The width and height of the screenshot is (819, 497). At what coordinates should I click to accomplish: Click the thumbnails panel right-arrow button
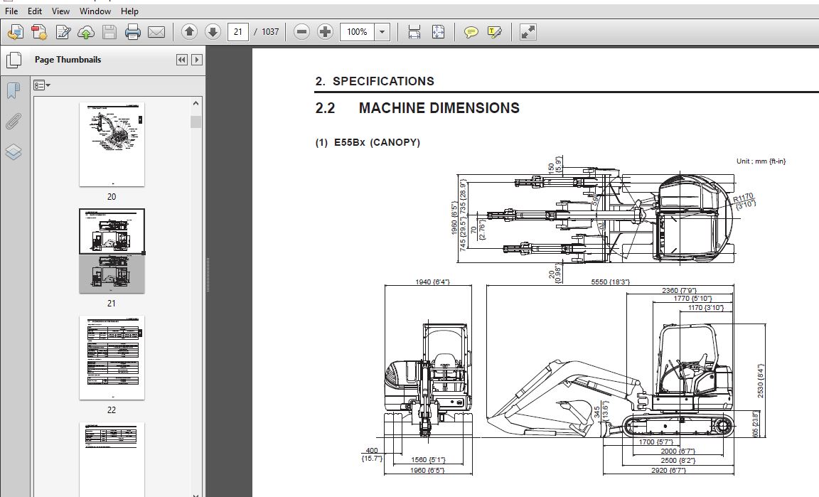(197, 60)
